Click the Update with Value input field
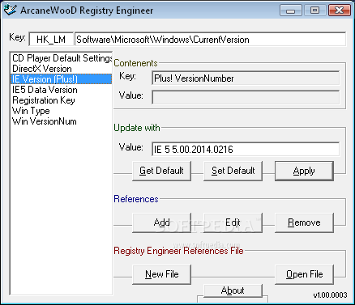Viewport: 355px width, 305px height. coord(246,149)
